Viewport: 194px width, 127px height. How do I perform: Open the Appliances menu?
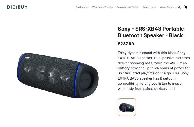[x=82, y=7]
